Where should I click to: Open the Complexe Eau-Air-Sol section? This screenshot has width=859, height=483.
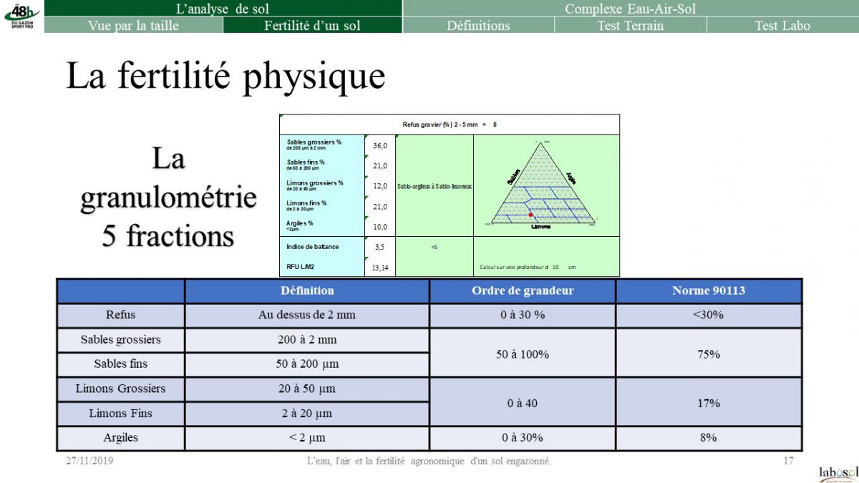(630, 9)
